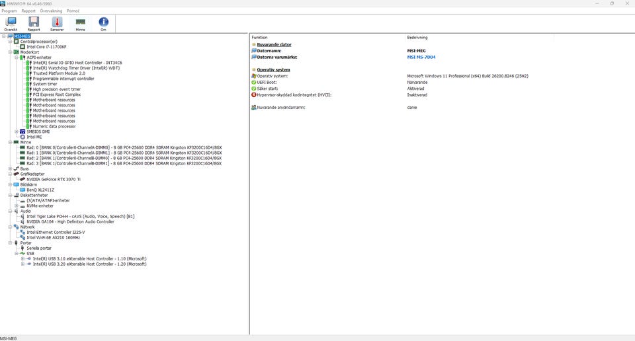Select the Programmable interrupt controller entry
This screenshot has width=635, height=341.
[63, 79]
